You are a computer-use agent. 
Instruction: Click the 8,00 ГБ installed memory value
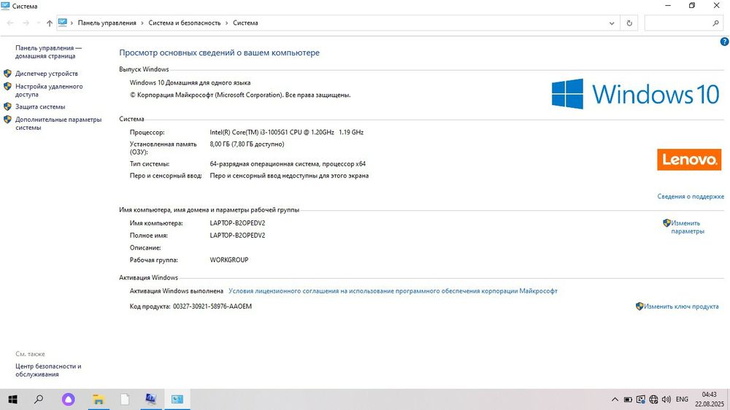(x=247, y=144)
